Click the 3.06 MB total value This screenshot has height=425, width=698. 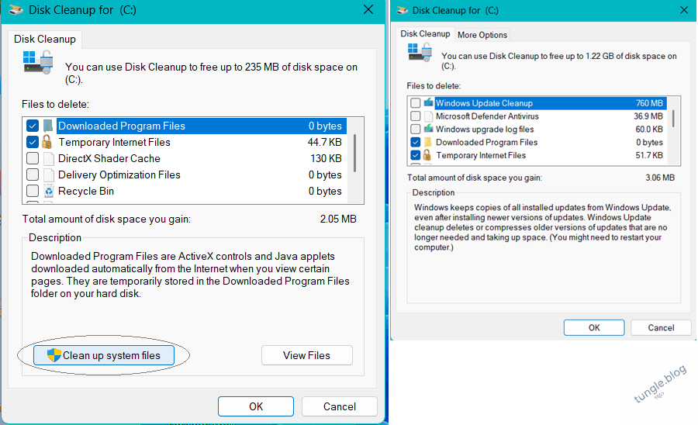tap(660, 178)
